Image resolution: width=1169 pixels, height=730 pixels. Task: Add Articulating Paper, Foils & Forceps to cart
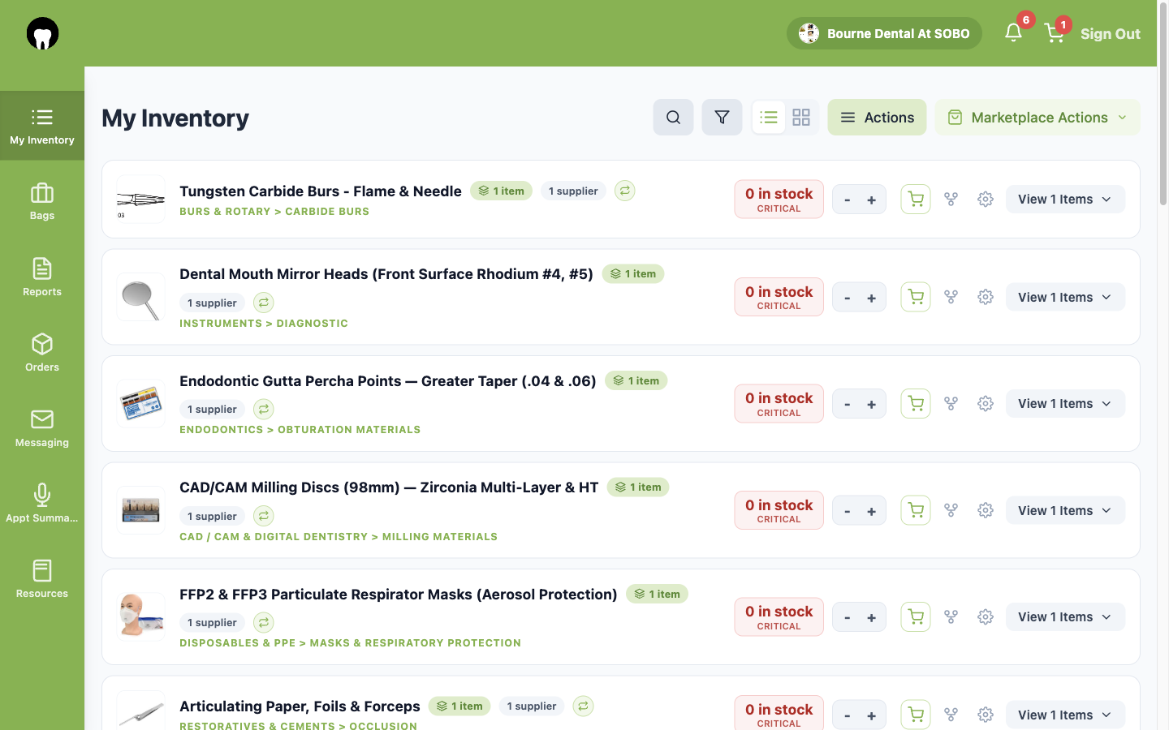[x=916, y=715]
